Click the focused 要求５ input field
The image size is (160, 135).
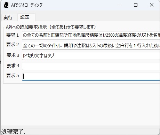click(x=91, y=76)
